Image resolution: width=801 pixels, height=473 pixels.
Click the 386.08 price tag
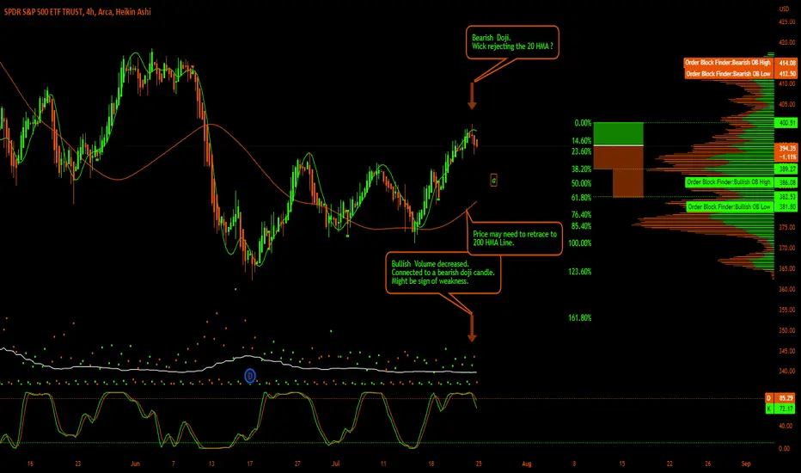[x=786, y=182]
